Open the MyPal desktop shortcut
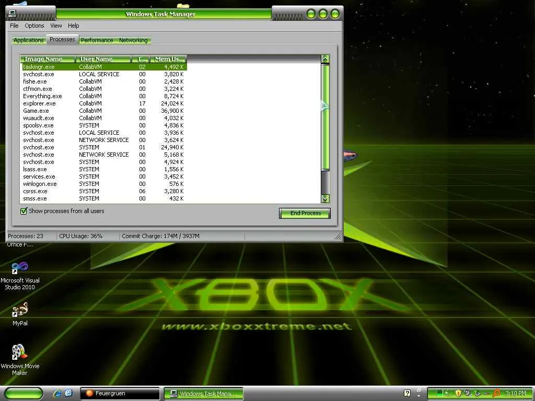The width and height of the screenshot is (535, 401). [x=20, y=314]
